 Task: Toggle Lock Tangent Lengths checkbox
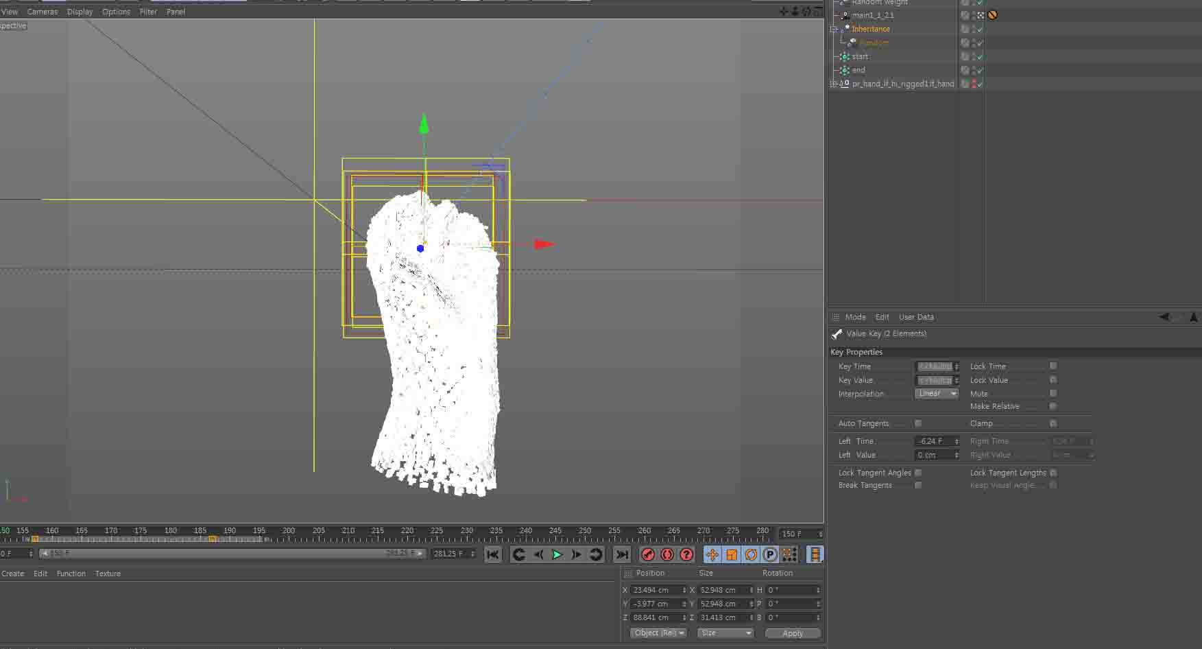[1053, 473]
